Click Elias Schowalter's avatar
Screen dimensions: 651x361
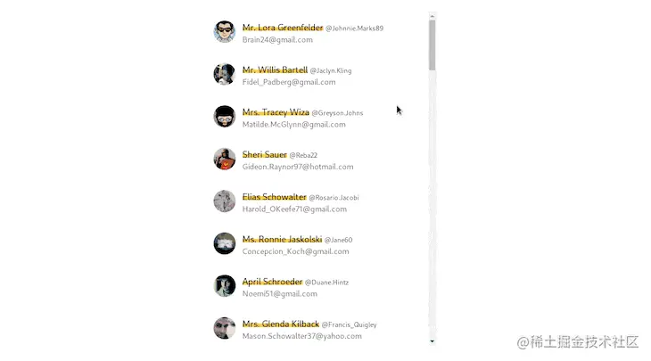[x=224, y=201]
